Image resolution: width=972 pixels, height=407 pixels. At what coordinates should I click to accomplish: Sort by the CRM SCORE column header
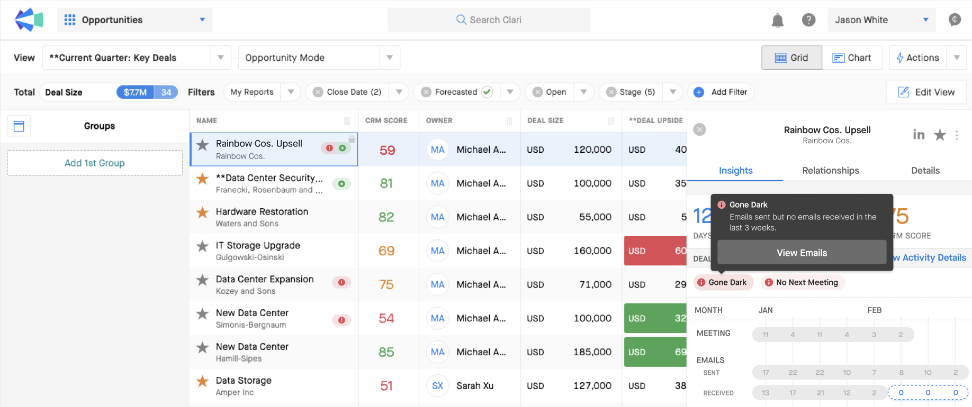pyautogui.click(x=386, y=121)
